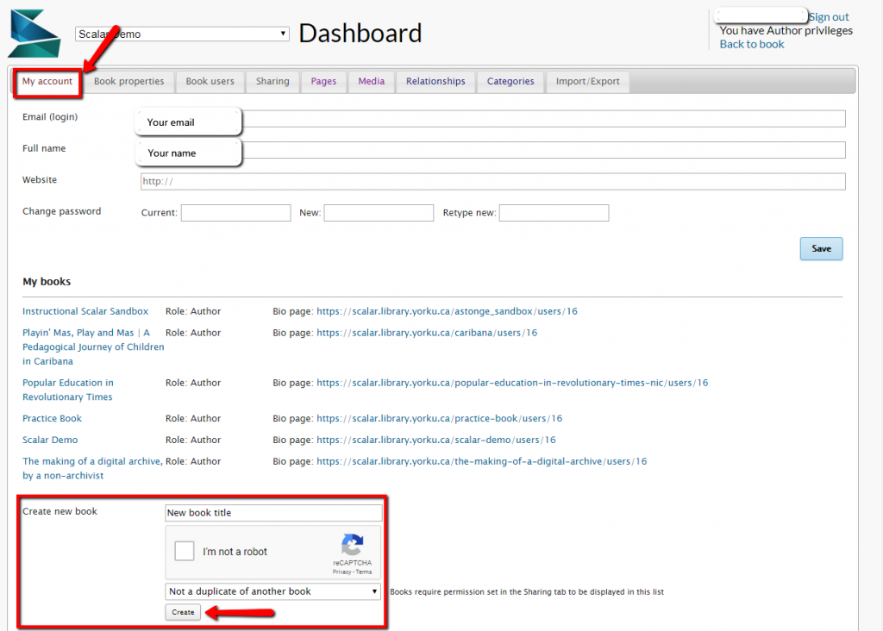
Task: Switch to the Relationships tab
Action: (x=435, y=82)
